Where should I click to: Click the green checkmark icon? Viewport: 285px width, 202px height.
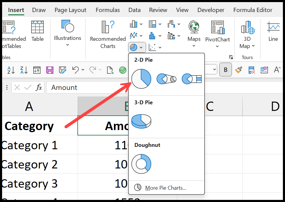click(x=123, y=70)
